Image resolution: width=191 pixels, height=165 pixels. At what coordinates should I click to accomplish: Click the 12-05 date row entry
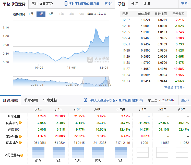point(126,32)
